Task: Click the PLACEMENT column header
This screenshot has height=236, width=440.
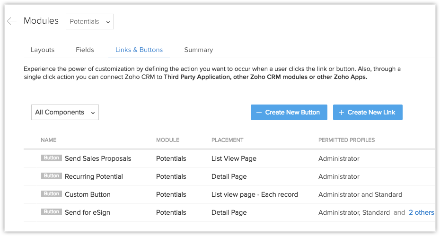Action: click(x=227, y=140)
